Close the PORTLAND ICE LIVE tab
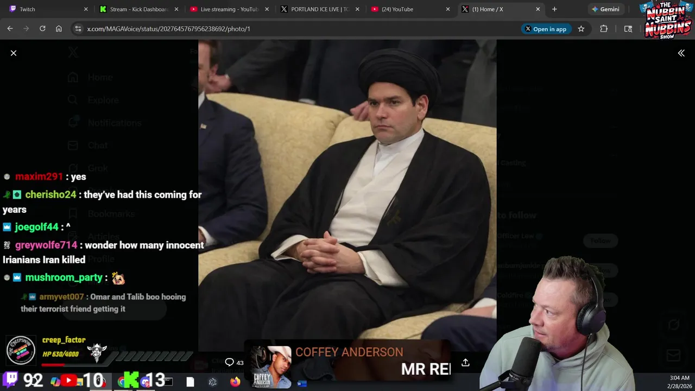695x391 pixels. 357,9
